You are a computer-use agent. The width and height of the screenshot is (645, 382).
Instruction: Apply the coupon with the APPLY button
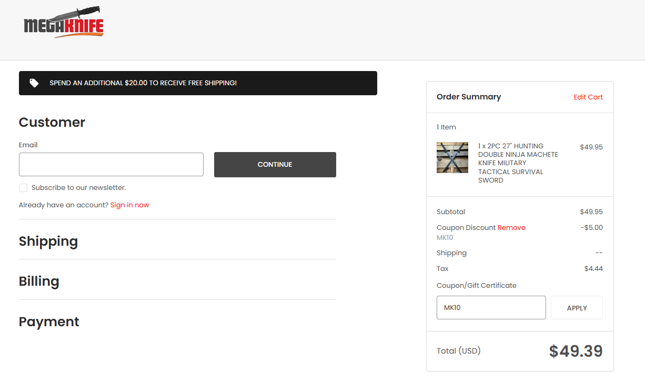click(577, 308)
